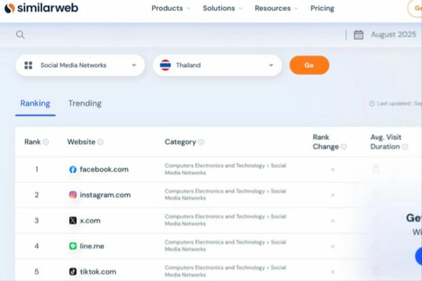
Task: Open the Thailand country dropdown
Action: (217, 65)
